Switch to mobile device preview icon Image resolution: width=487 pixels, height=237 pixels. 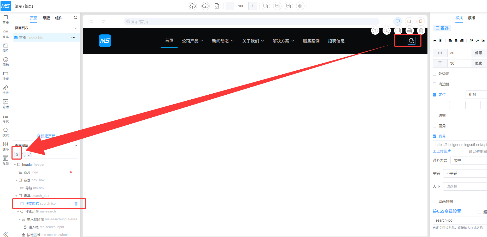420,21
